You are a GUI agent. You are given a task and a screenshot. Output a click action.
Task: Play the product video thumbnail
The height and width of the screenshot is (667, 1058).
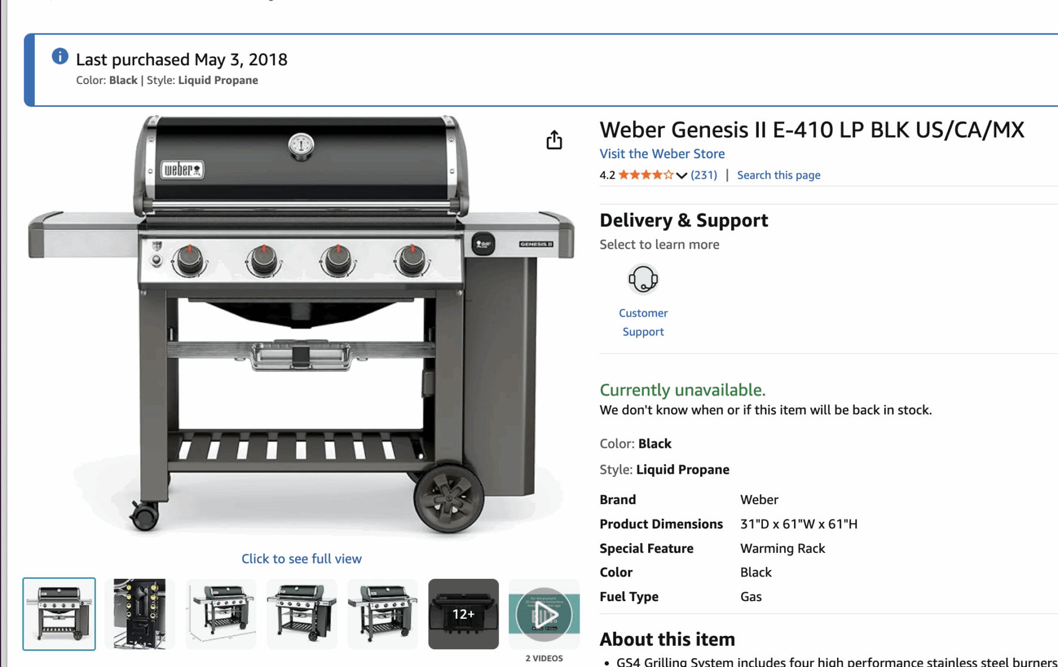(x=544, y=614)
